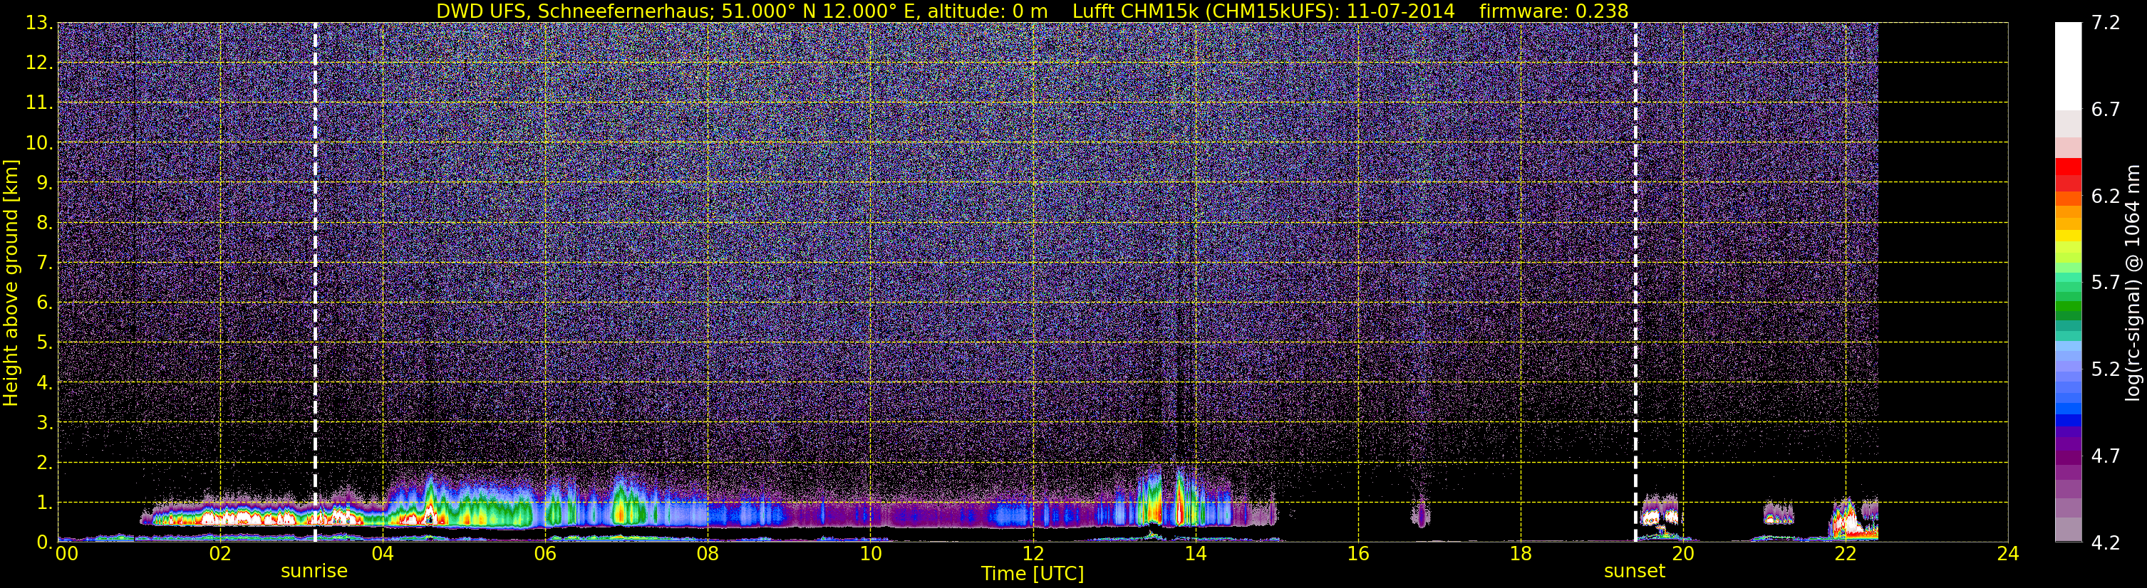Click the 'Time [UTC]' axis label
This screenshot has height=588, width=2147.
coord(1033,574)
